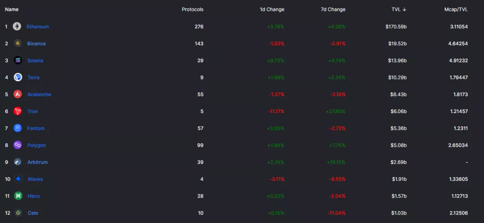Open the Arbitrum chain name link

[37, 162]
